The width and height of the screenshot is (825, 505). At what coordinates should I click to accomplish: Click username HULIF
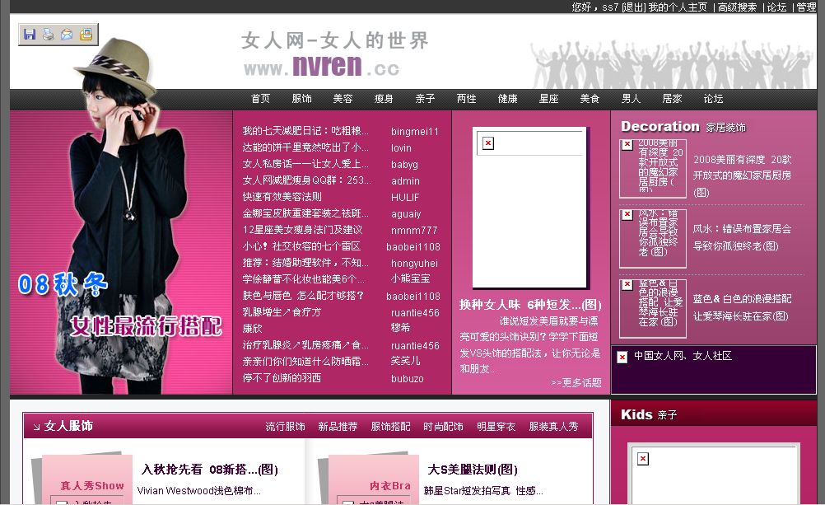click(x=405, y=198)
